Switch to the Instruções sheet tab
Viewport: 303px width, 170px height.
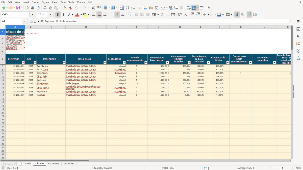pos(69,163)
